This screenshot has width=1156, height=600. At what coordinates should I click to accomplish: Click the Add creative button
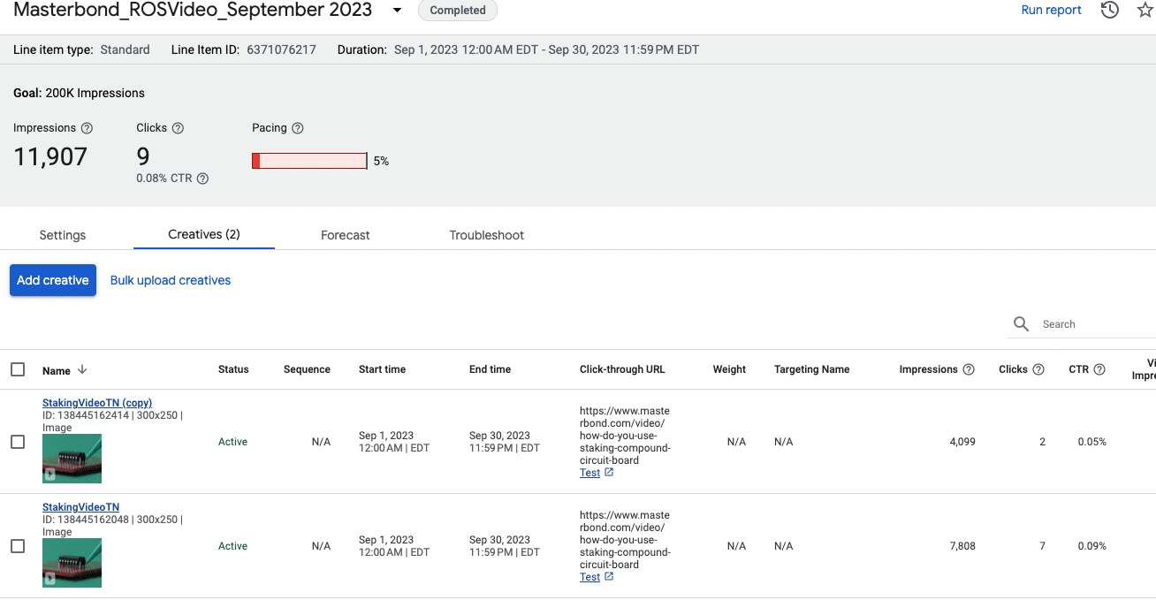pyautogui.click(x=52, y=279)
